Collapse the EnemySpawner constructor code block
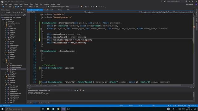 tap(41, 29)
